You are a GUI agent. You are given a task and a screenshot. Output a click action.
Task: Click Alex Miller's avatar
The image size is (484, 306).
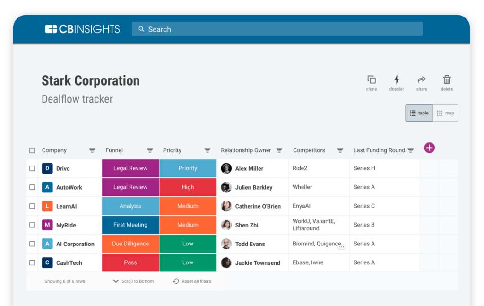click(x=226, y=168)
